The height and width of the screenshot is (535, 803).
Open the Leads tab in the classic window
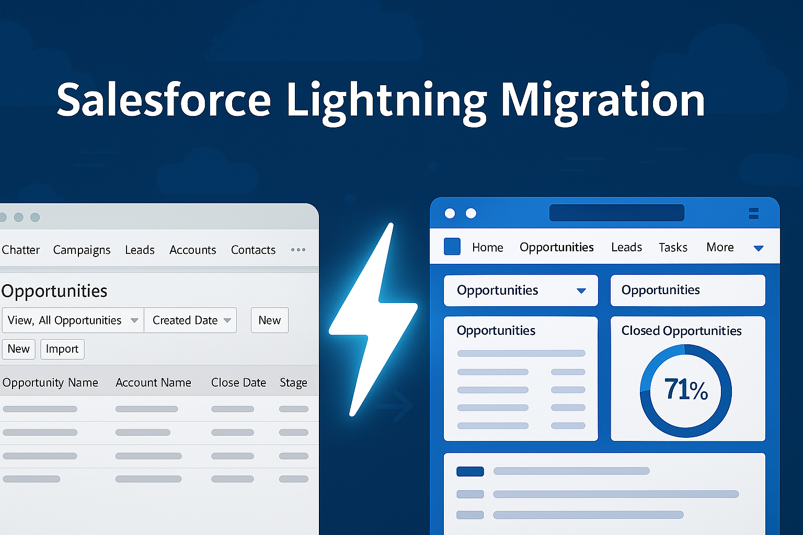click(140, 250)
